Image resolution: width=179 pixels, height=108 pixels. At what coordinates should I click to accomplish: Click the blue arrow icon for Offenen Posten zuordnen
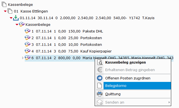click(100, 78)
